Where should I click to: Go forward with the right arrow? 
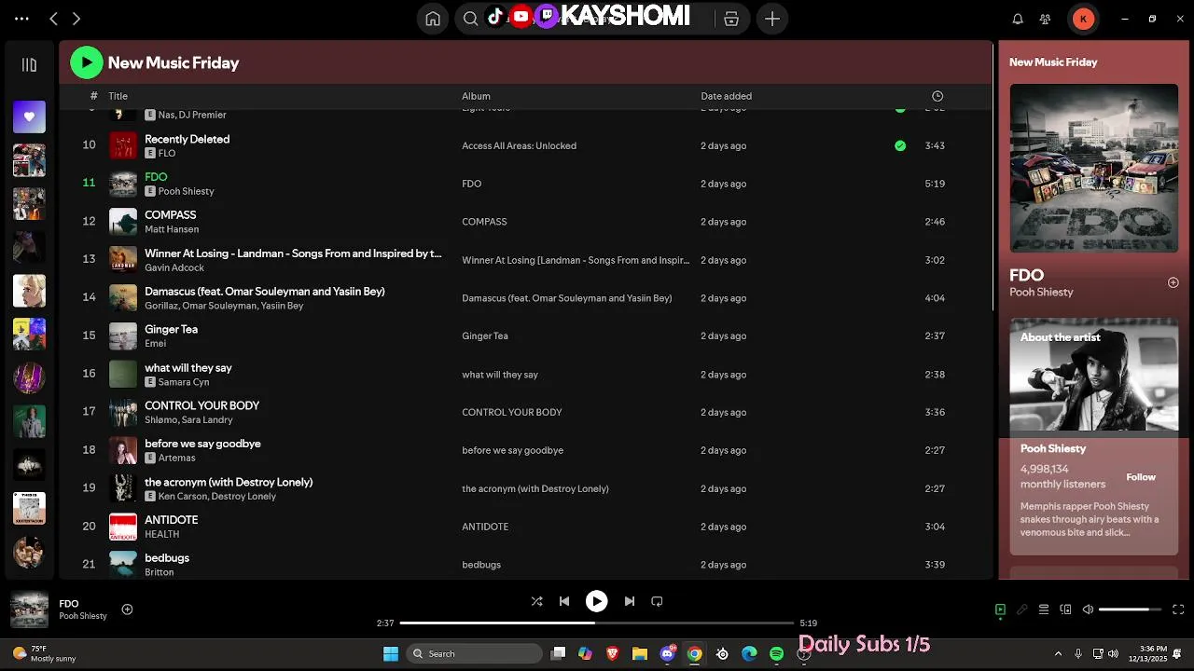coord(76,19)
